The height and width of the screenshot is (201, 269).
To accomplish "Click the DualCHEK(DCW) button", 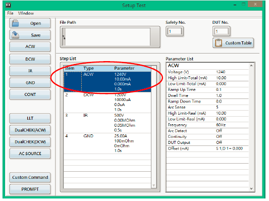I will [x=30, y=142].
